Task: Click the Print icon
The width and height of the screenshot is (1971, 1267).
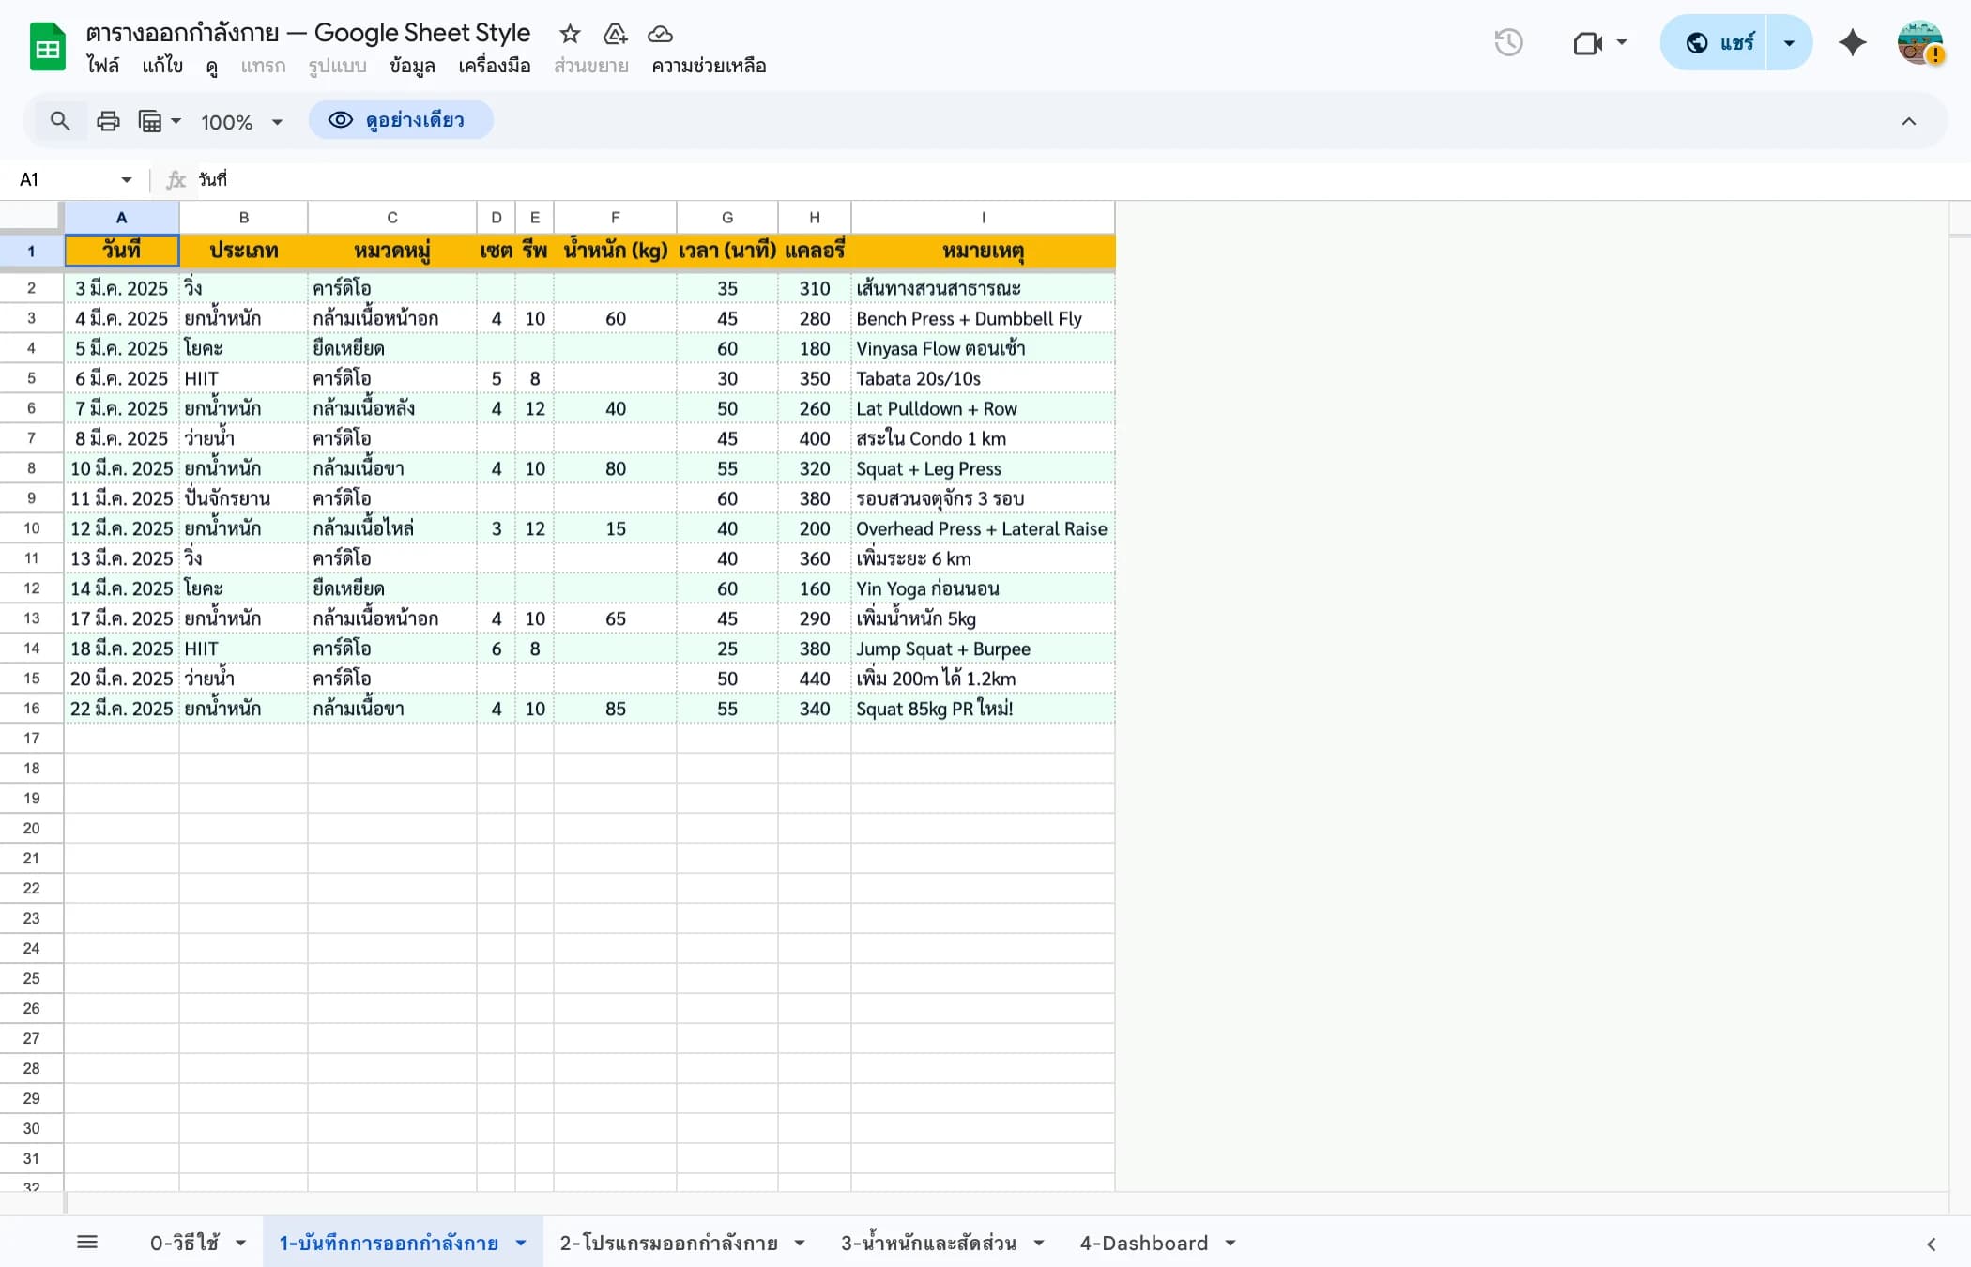Action: 108,120
